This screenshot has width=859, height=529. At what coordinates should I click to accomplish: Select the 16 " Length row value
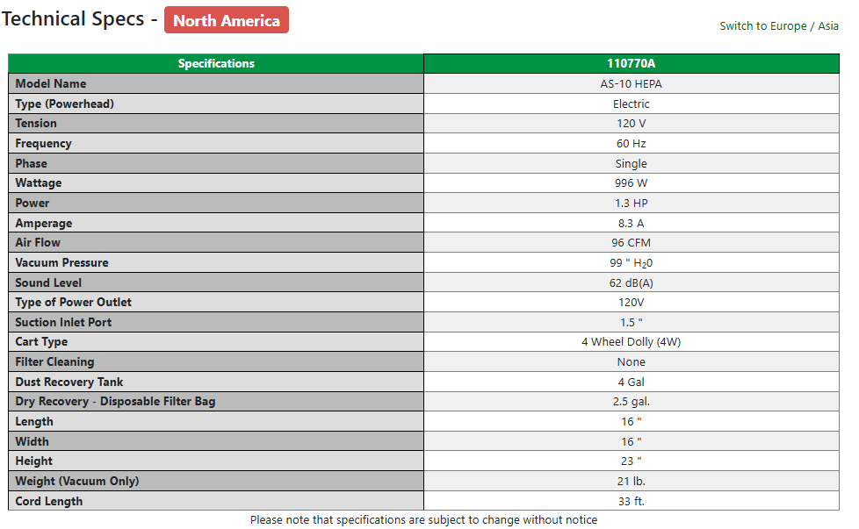point(632,421)
